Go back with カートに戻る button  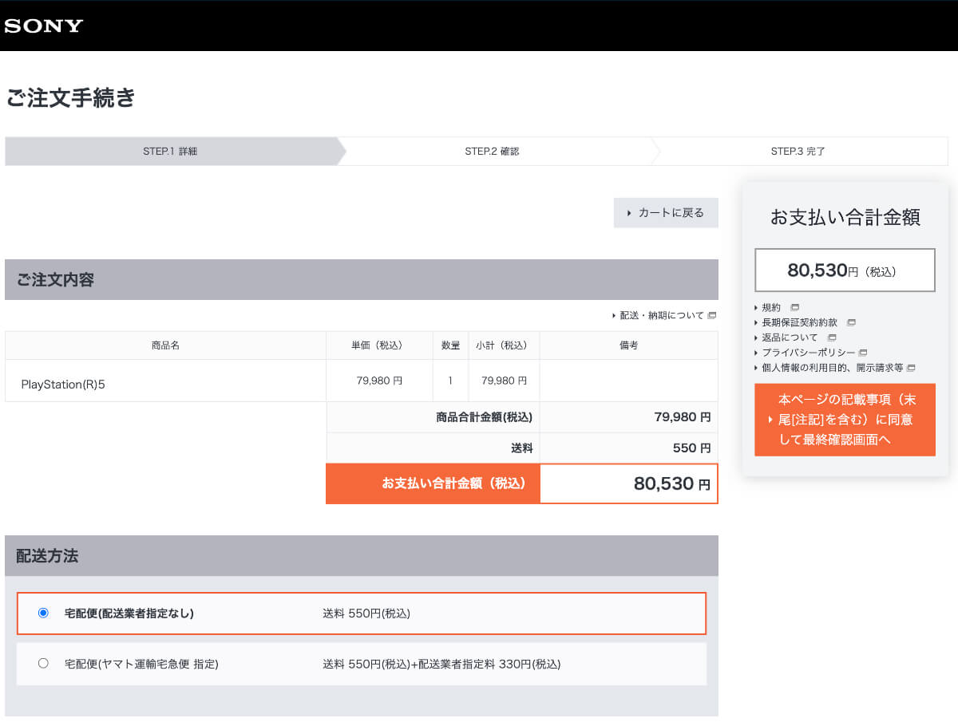pos(666,213)
